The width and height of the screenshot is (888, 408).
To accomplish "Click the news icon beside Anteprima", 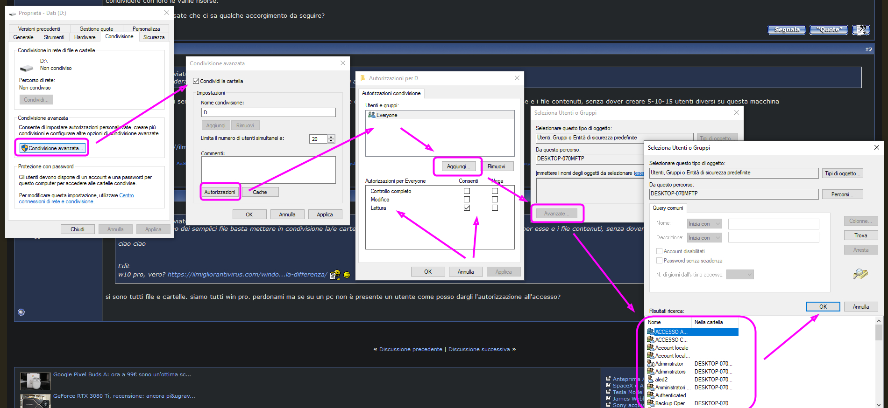I will [x=608, y=379].
